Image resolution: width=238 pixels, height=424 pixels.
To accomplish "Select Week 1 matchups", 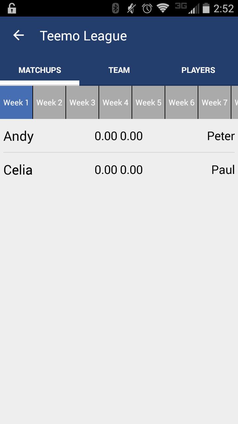I will pyautogui.click(x=16, y=102).
